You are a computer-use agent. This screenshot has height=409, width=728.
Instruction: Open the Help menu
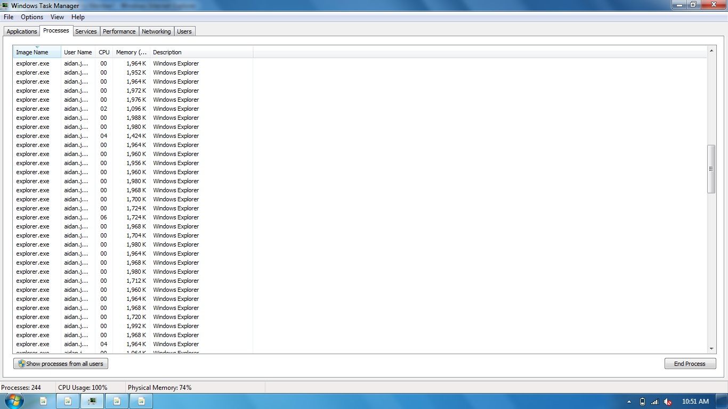78,17
